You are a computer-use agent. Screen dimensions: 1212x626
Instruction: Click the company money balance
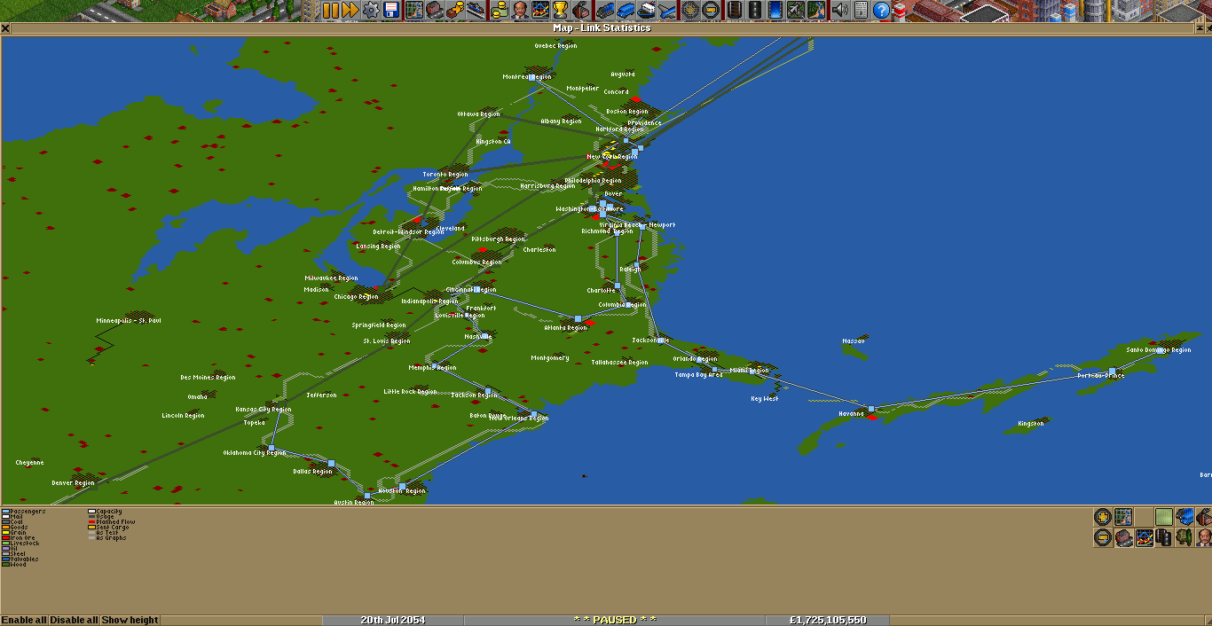pos(828,620)
